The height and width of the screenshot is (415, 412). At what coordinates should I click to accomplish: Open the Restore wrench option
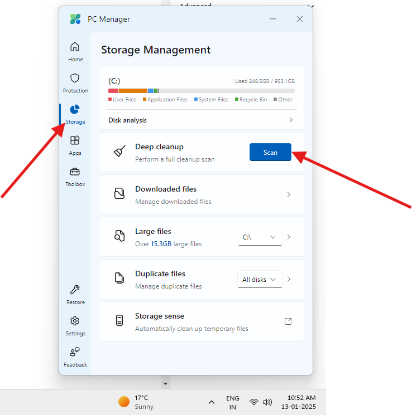click(75, 295)
